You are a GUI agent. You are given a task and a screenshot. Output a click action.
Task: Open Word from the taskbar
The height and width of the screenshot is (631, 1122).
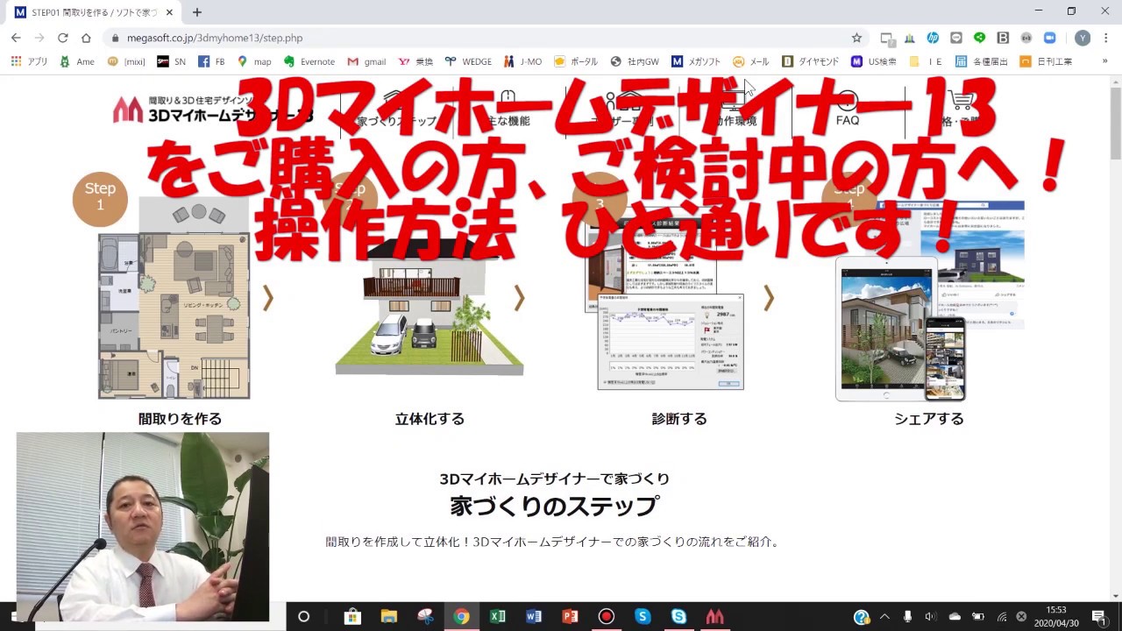click(534, 616)
